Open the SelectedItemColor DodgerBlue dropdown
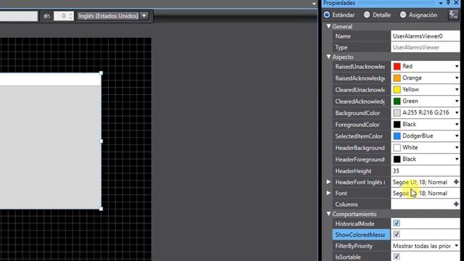 [457, 136]
